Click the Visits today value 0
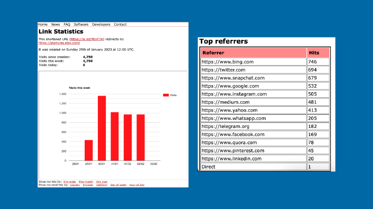Viewport: 373px width, 209px height. pos(84,65)
